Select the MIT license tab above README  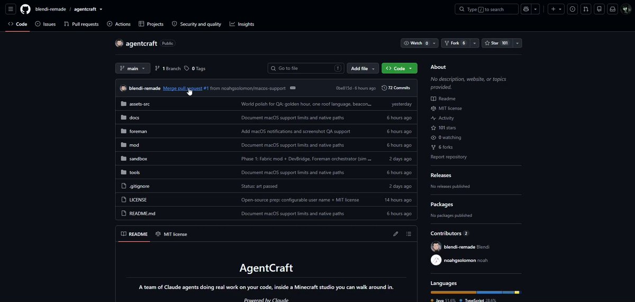click(x=171, y=234)
